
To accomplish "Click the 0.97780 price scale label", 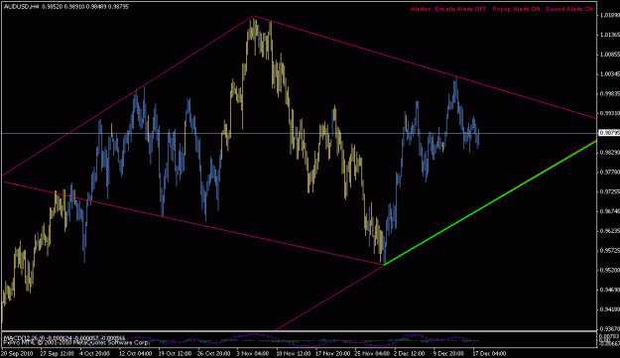I will click(609, 172).
